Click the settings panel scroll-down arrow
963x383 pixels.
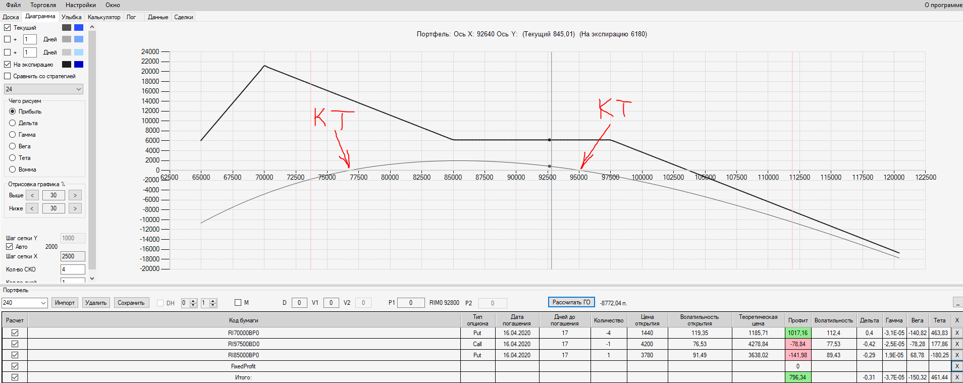click(x=92, y=278)
